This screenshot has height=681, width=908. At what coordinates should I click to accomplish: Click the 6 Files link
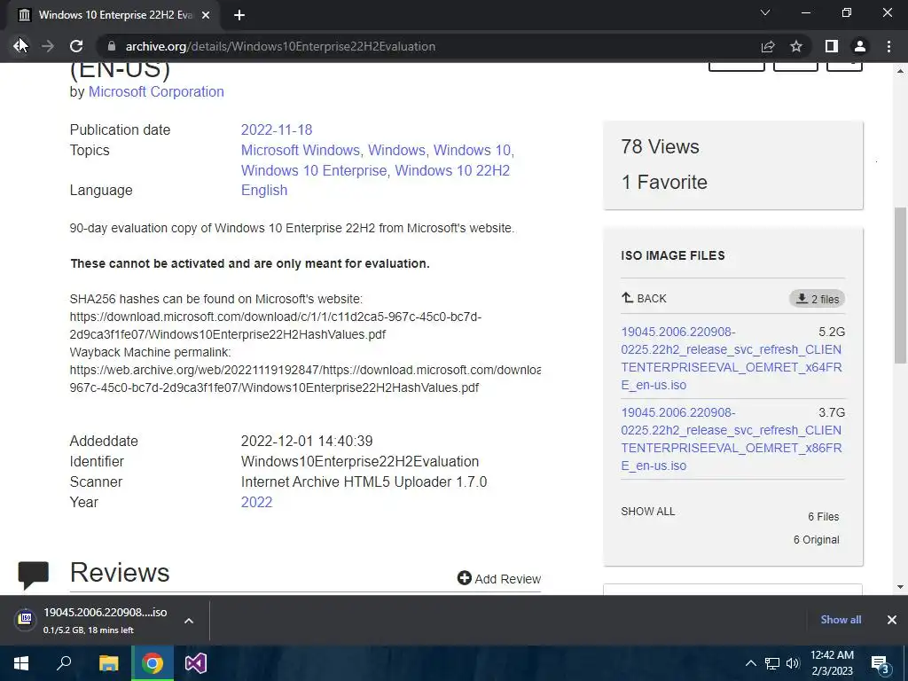[x=823, y=517]
